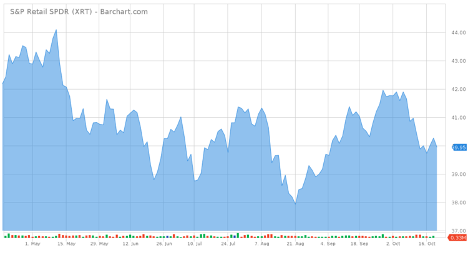Click the highest price peak in the chart
The width and height of the screenshot is (468, 263).
click(x=56, y=30)
